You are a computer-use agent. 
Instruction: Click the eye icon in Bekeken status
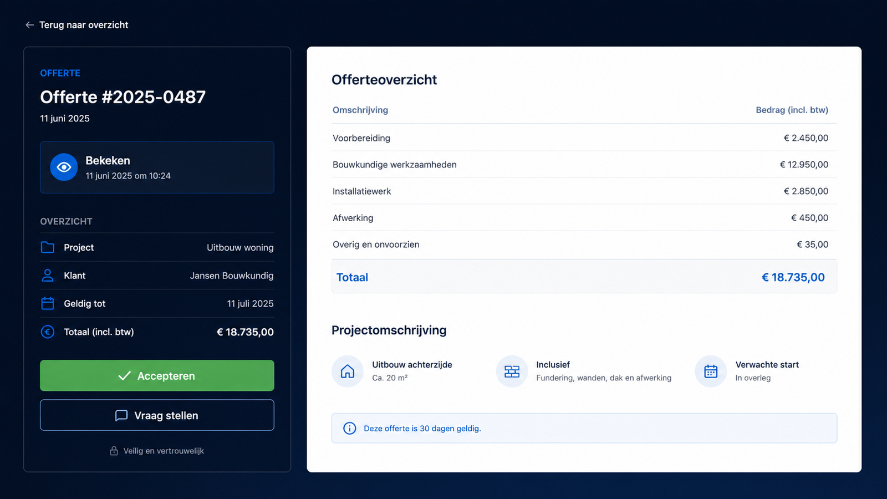(64, 167)
